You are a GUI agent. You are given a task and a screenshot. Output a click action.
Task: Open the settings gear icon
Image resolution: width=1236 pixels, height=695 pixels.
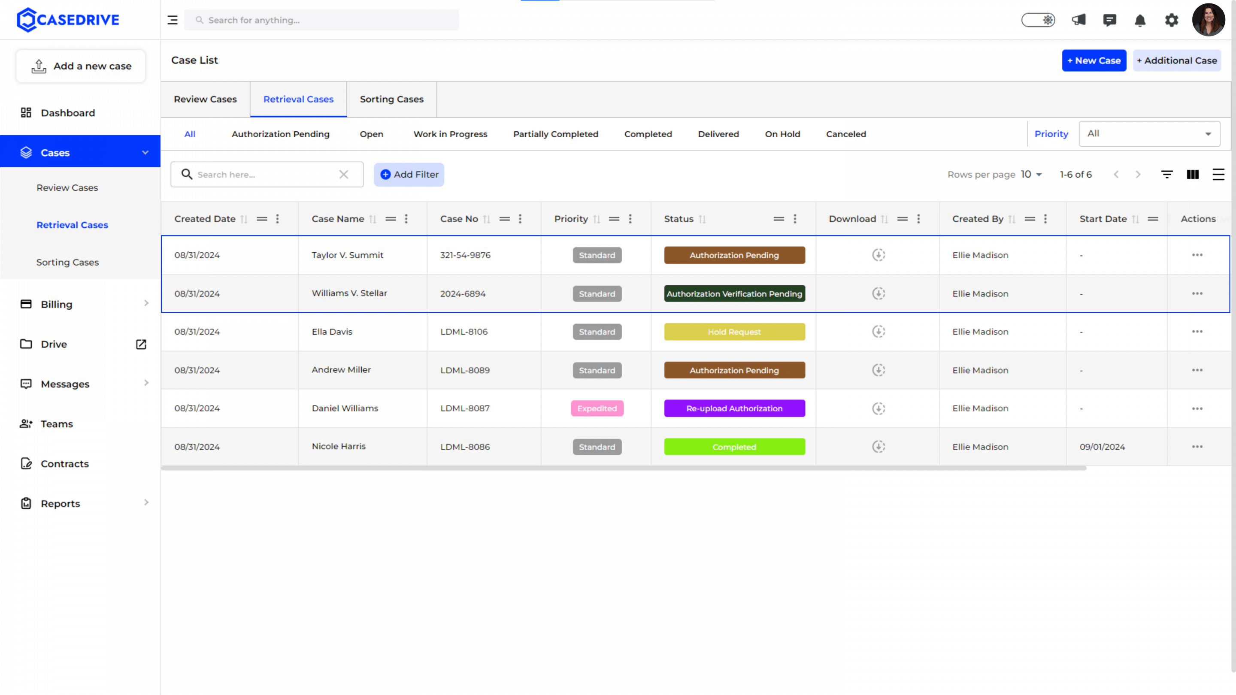click(x=1171, y=20)
